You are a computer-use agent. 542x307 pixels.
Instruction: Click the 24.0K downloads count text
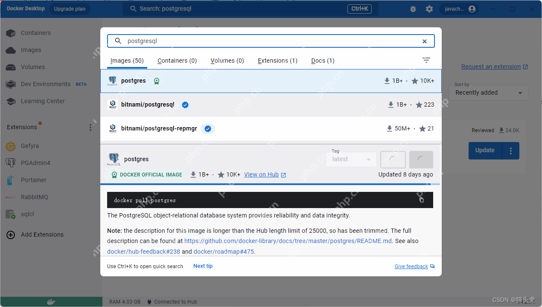coord(512,130)
